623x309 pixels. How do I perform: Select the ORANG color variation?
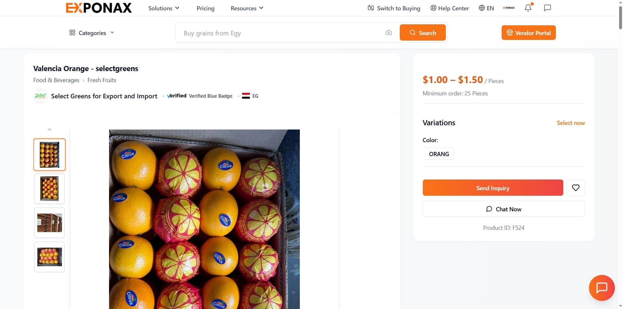pyautogui.click(x=439, y=154)
